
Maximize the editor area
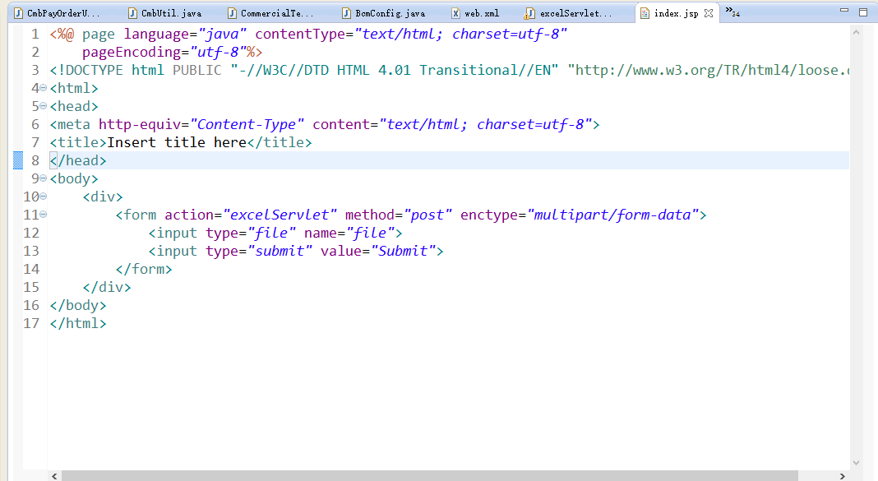point(863,12)
